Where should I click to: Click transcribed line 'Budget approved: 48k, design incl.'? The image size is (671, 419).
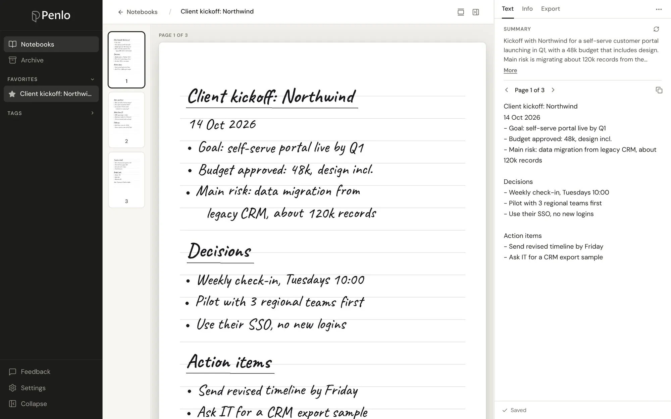coord(558,139)
